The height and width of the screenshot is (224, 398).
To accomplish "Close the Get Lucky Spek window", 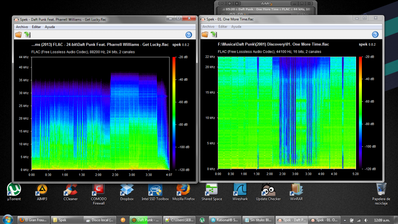I will pyautogui.click(x=189, y=18).
